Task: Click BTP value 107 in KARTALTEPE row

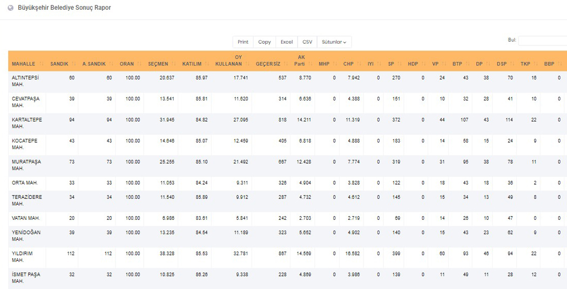Action: tap(464, 120)
